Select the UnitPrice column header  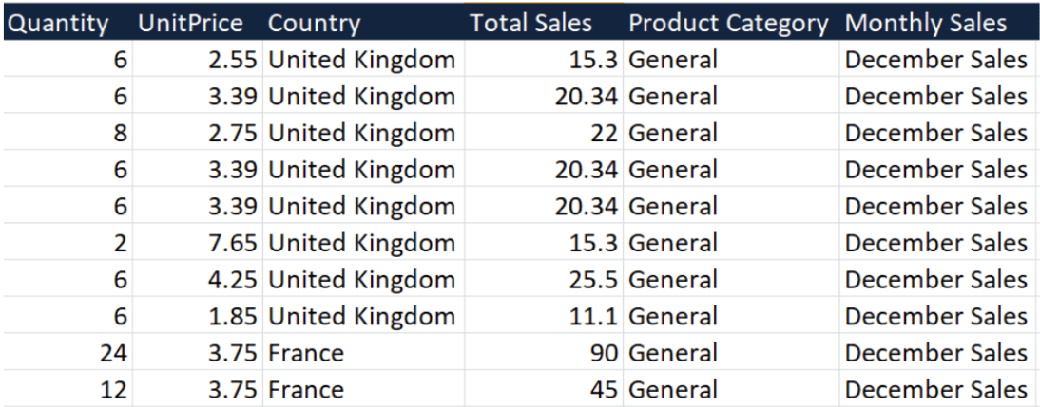tap(190, 23)
